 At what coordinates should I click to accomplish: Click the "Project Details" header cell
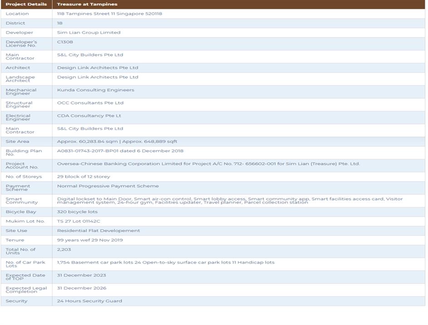[x=26, y=4]
